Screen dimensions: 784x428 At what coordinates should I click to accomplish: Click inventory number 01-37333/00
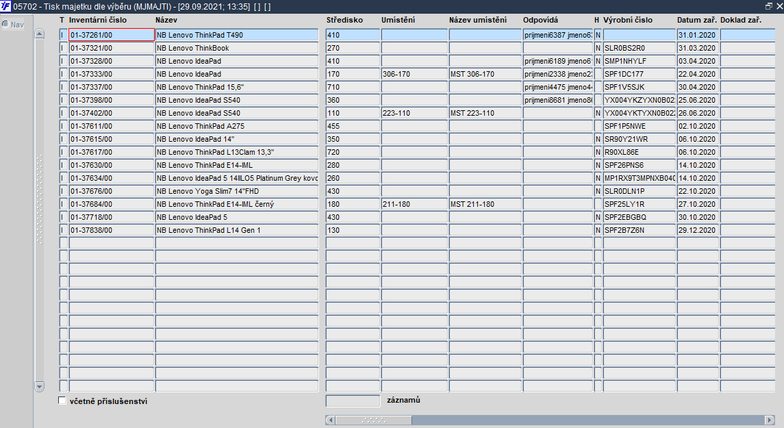(112, 74)
